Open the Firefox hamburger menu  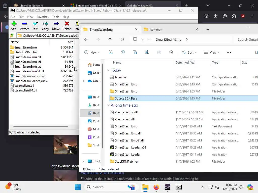click(252, 16)
